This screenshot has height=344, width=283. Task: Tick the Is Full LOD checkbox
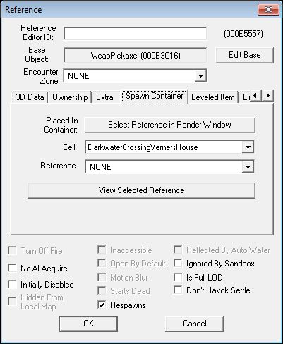[178, 277]
